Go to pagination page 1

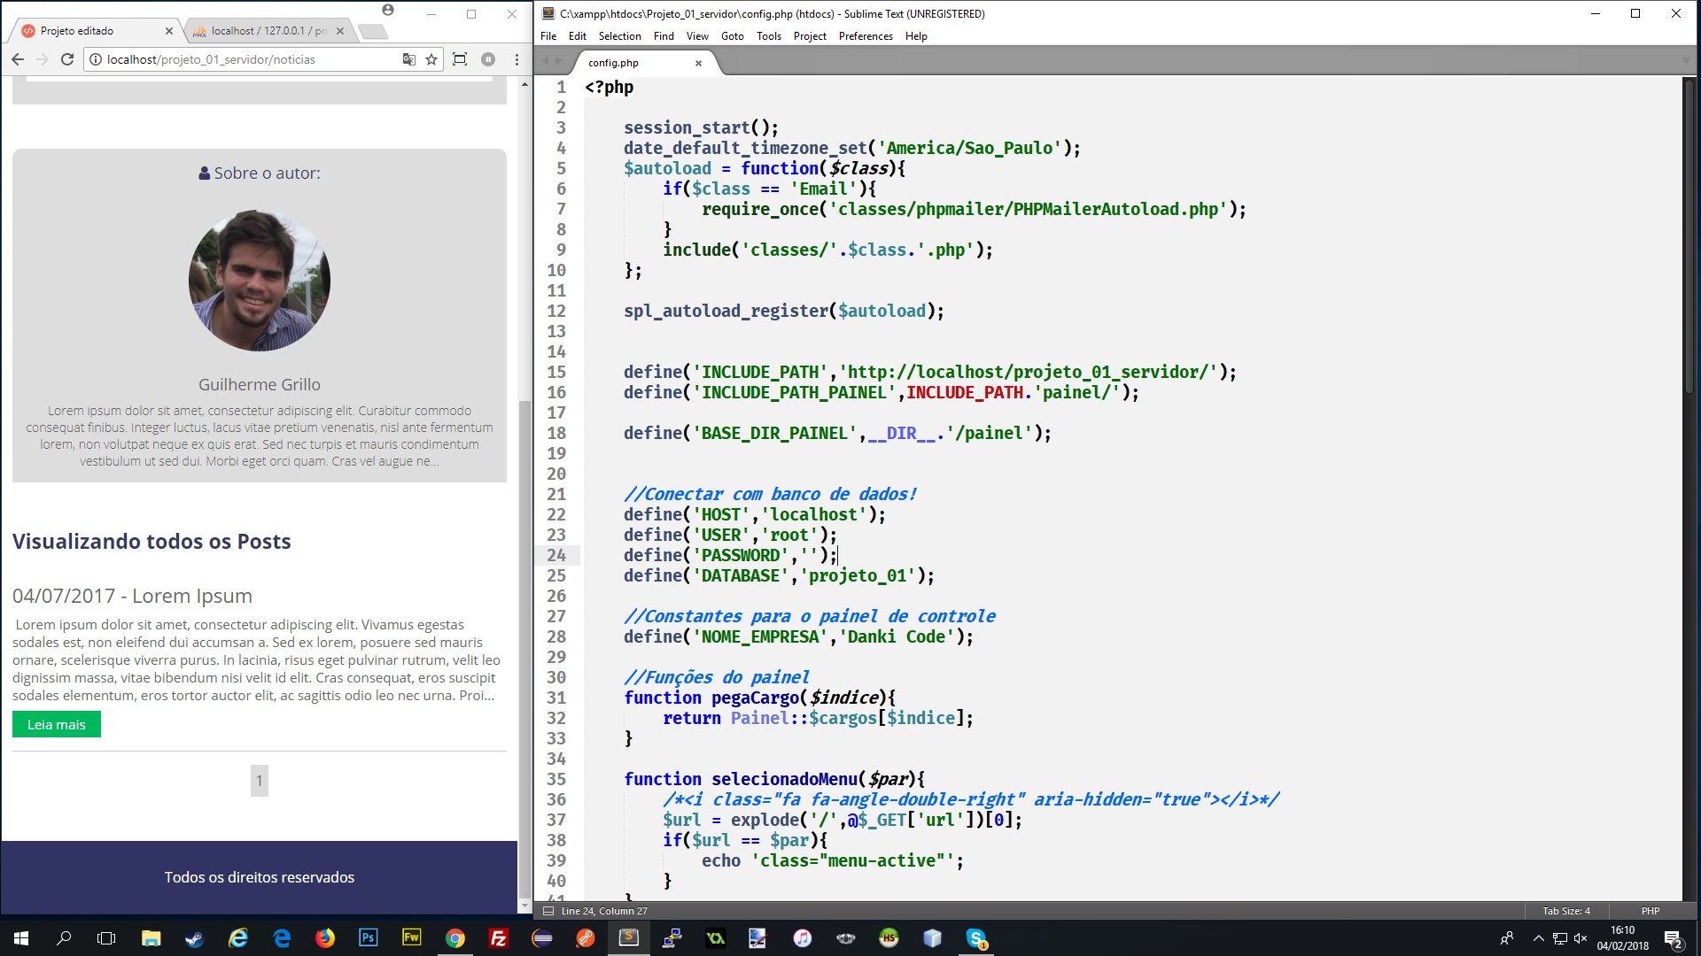[x=259, y=781]
